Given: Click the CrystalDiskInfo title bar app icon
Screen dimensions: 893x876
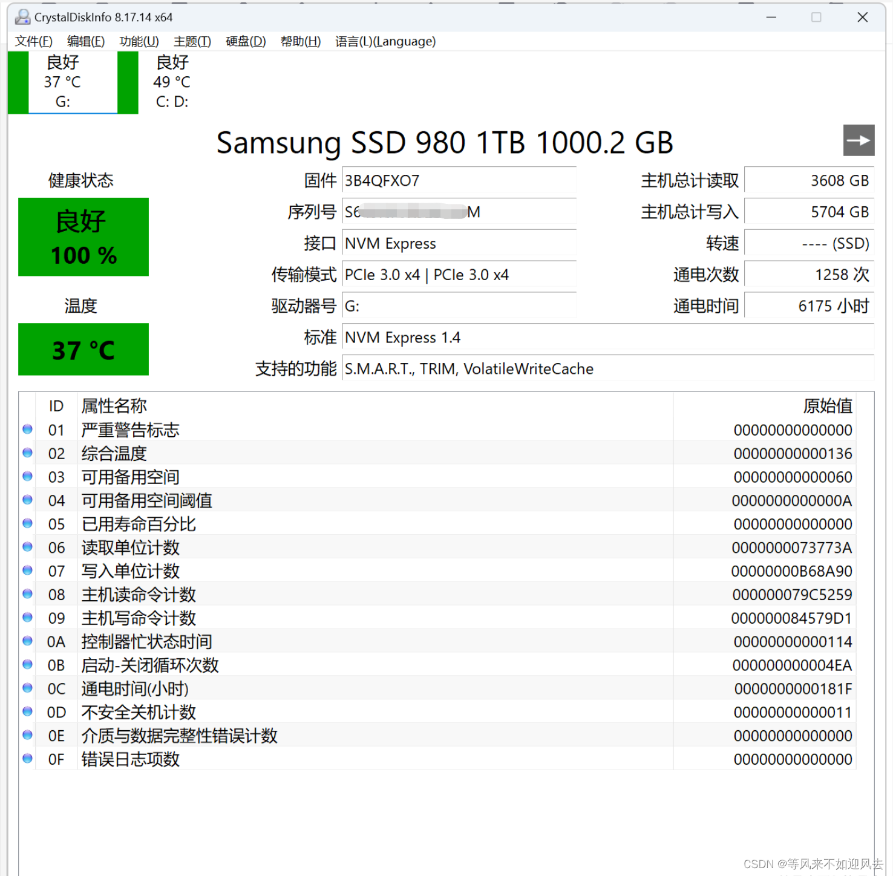Looking at the screenshot, I should point(22,17).
